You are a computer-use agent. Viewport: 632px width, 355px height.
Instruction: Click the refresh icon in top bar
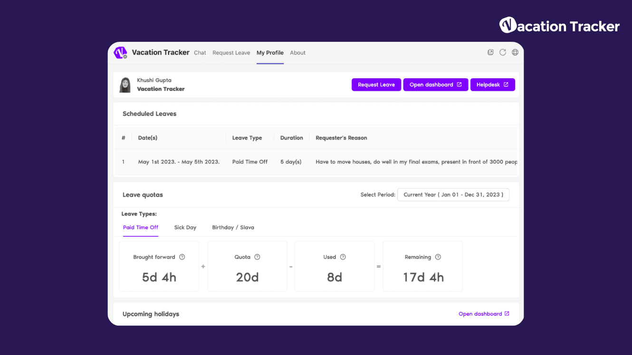pos(503,53)
